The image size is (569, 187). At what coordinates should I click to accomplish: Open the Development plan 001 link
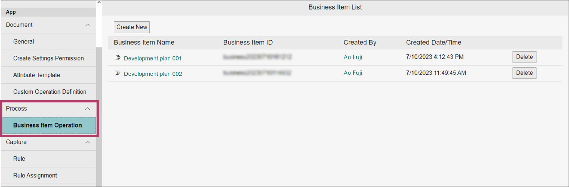coord(153,58)
